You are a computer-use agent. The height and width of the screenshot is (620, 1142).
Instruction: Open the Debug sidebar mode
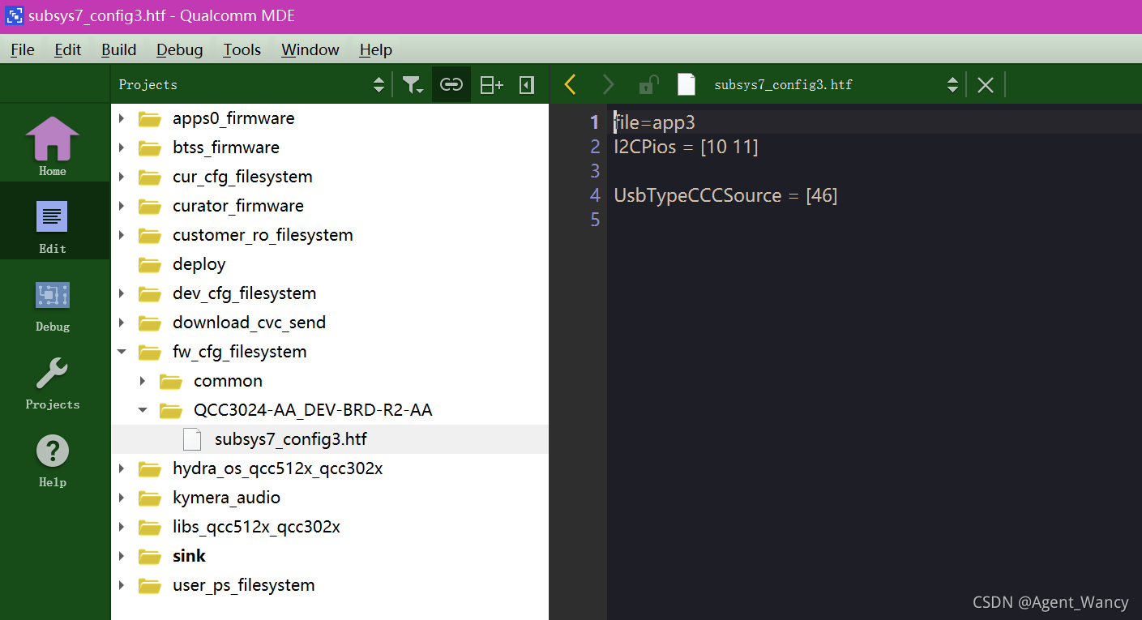[53, 306]
